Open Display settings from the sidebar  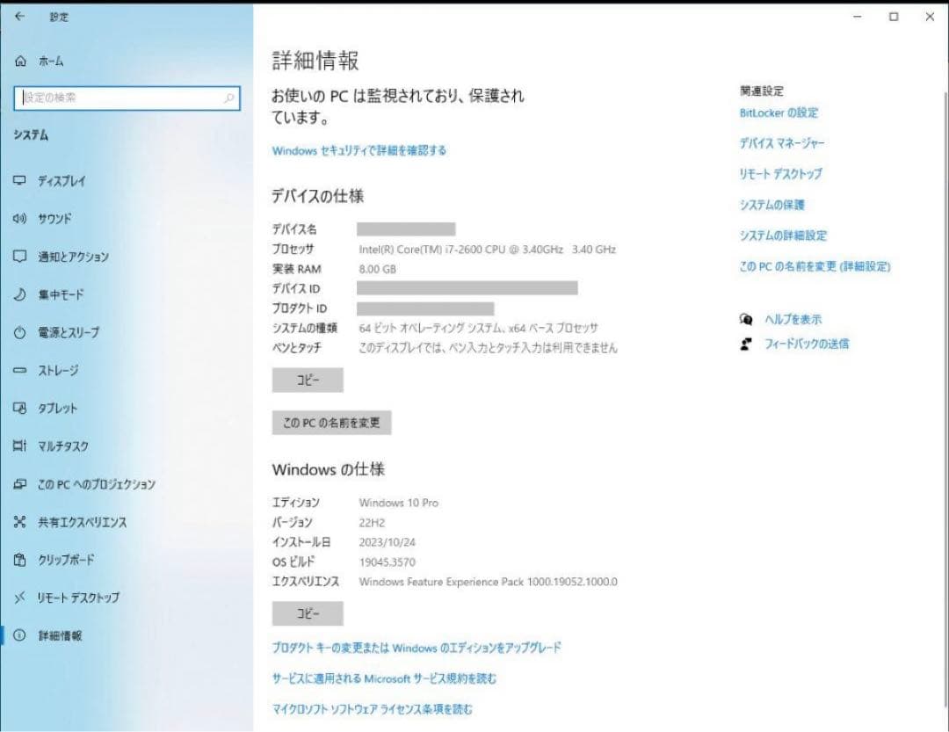(53, 181)
